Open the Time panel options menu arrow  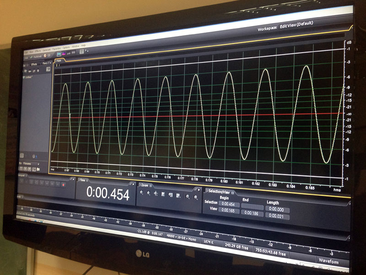pos(134,184)
